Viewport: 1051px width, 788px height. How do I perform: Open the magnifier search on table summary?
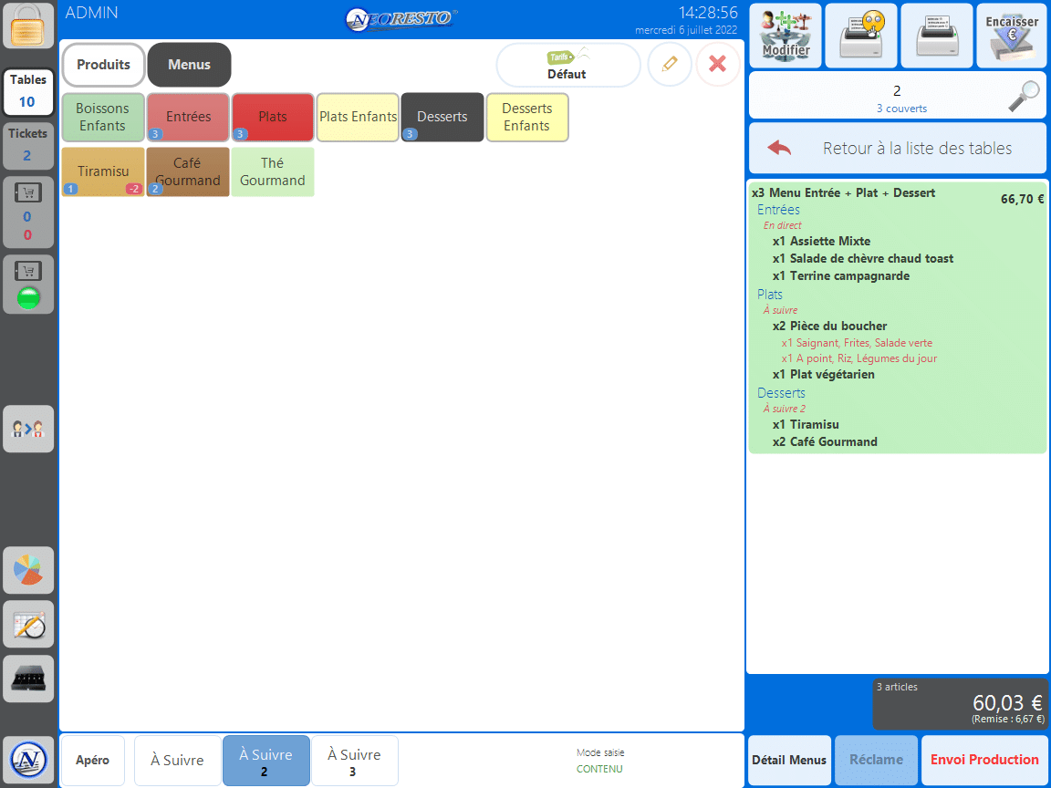click(x=1025, y=95)
